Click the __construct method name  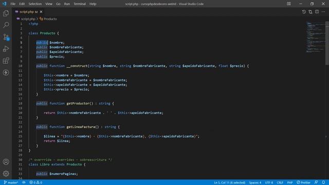77,66
